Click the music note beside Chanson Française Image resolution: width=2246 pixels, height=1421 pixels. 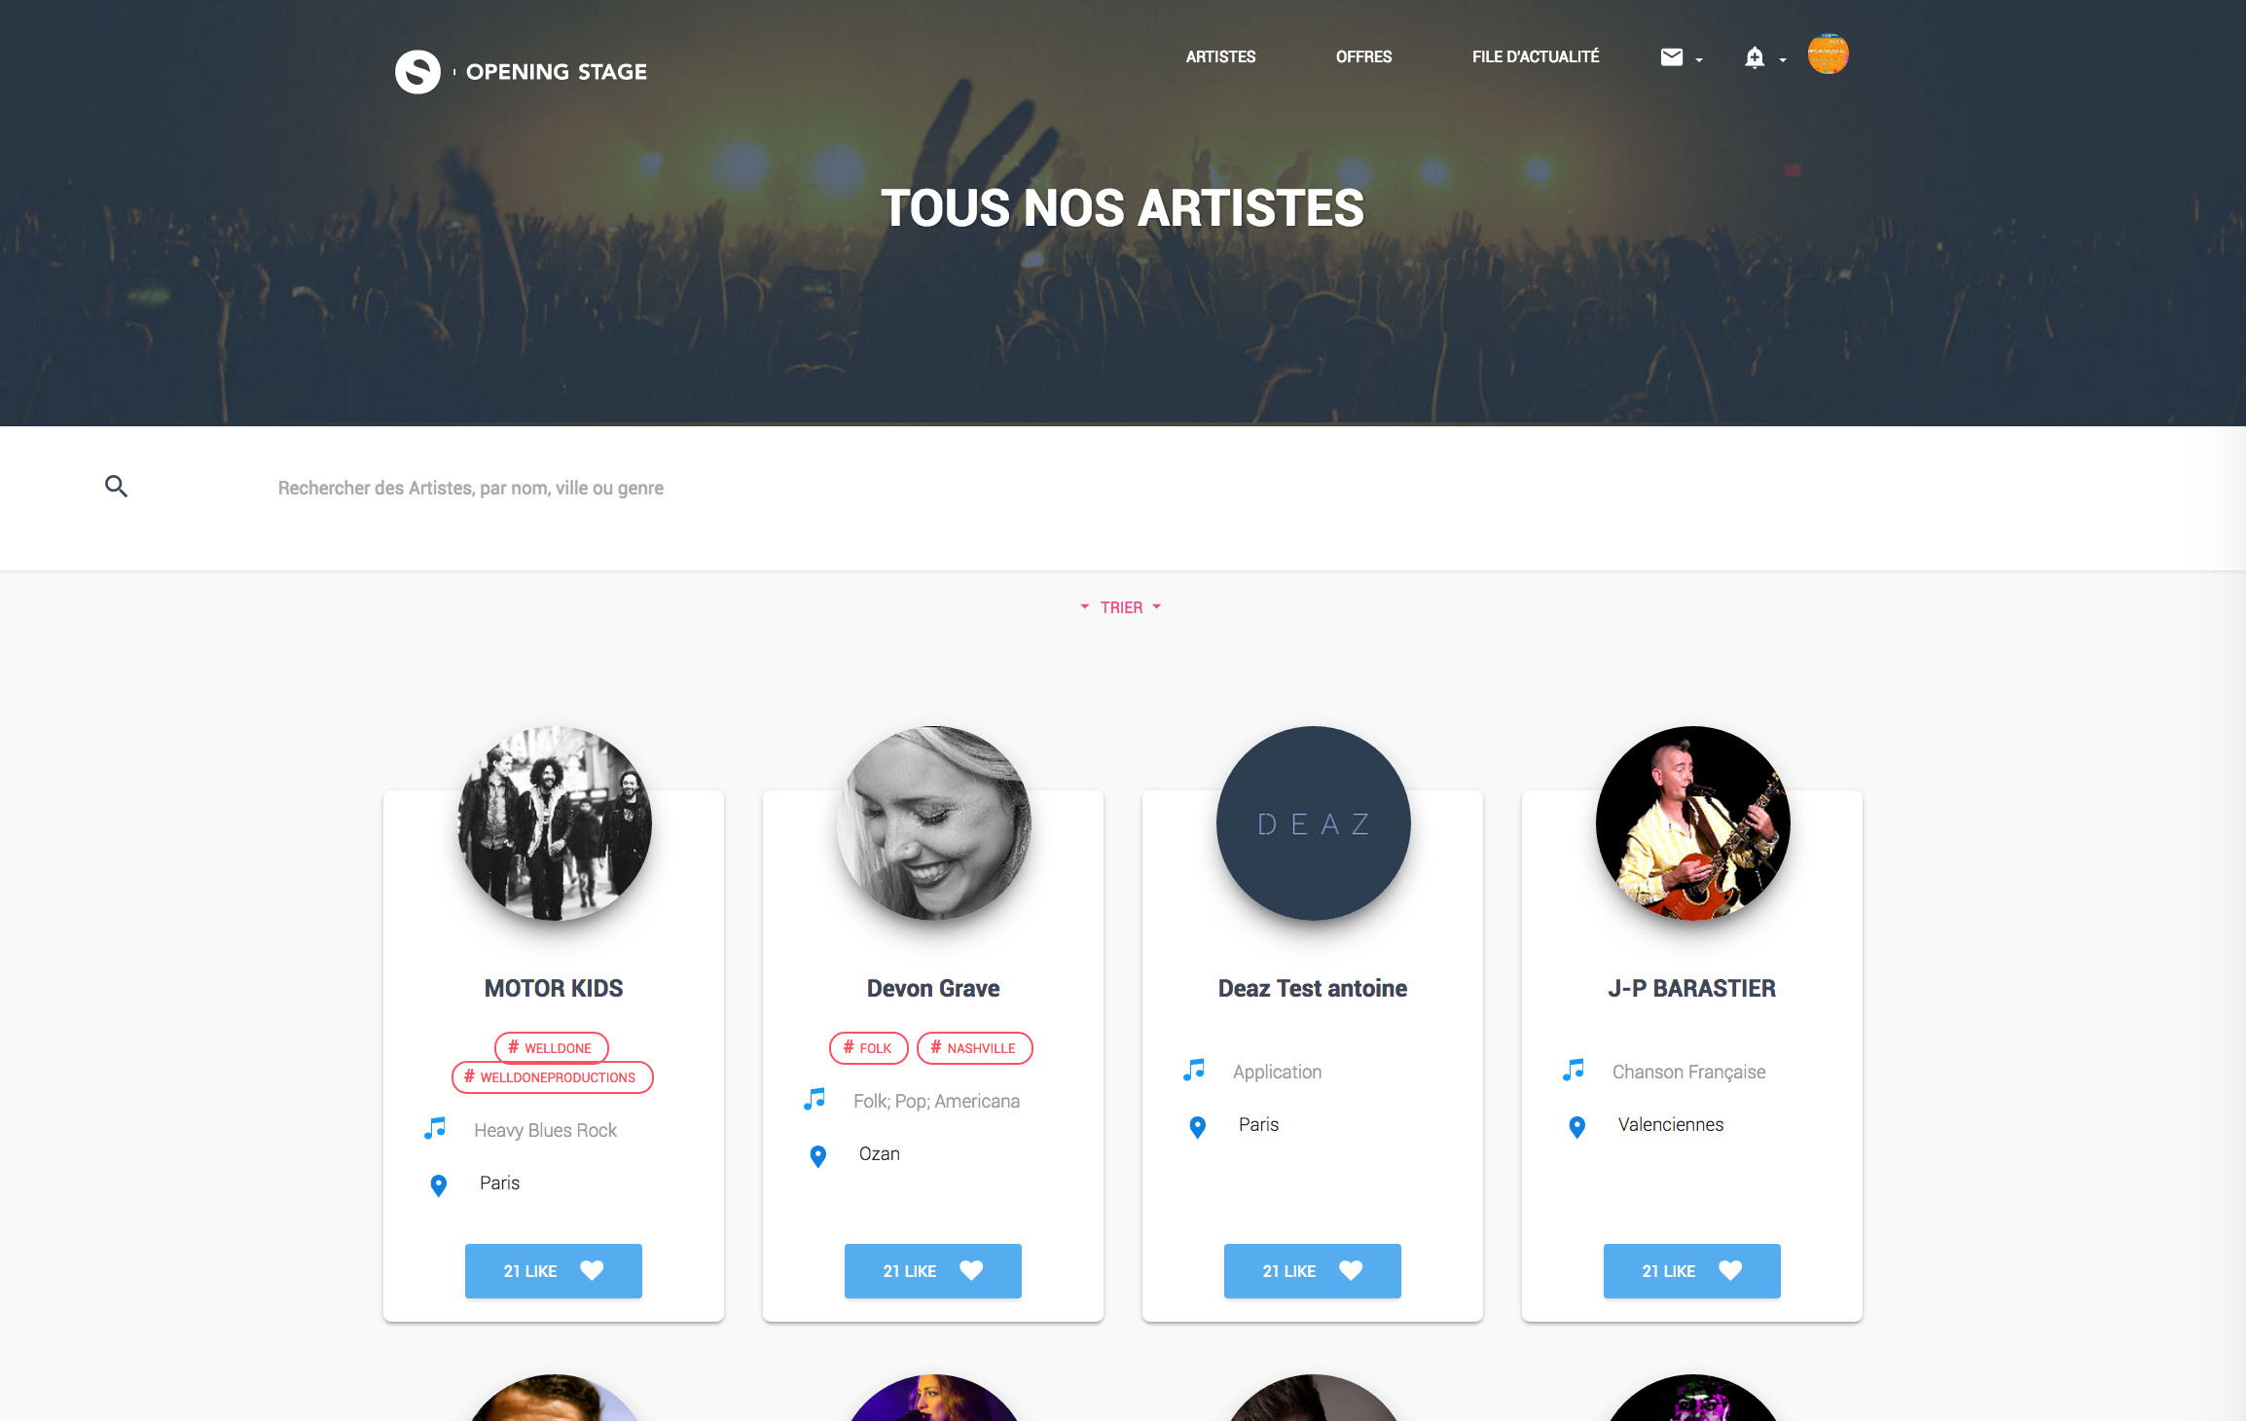[x=1574, y=1071]
